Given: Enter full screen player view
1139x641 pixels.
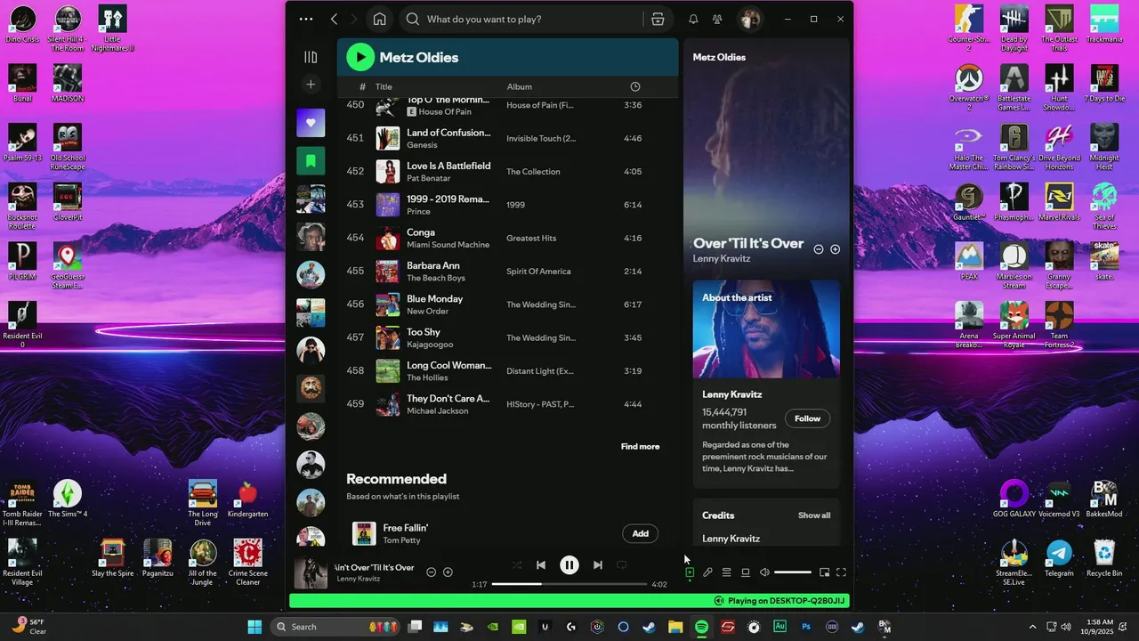Looking at the screenshot, I should pyautogui.click(x=841, y=572).
